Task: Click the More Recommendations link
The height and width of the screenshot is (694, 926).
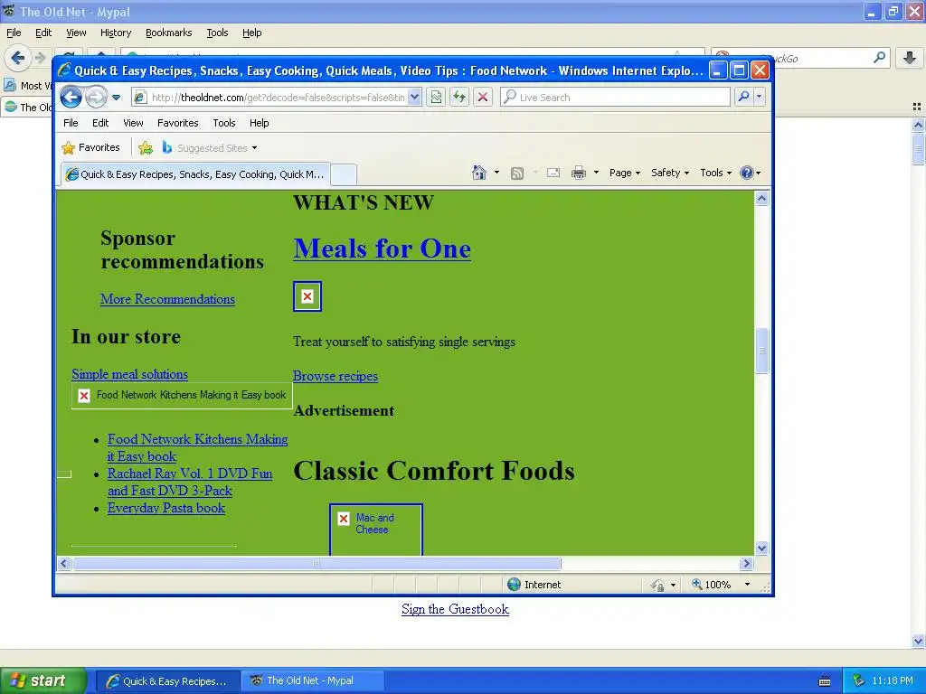Action: [167, 299]
